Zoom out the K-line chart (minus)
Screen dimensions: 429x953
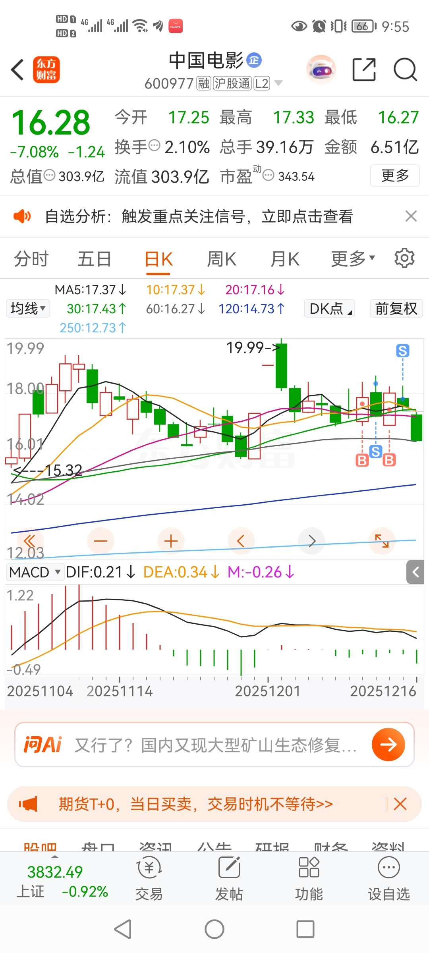[x=100, y=541]
